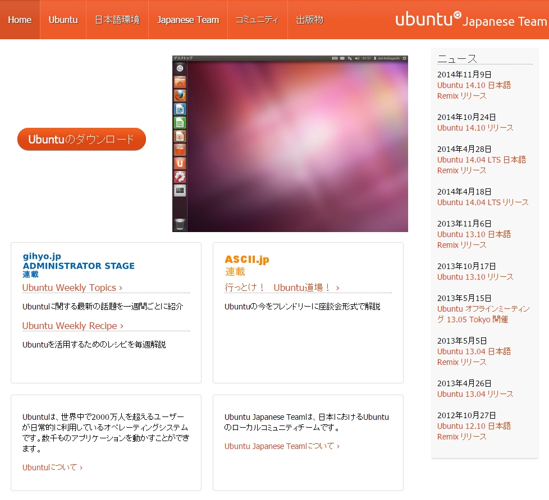Click the 2012年10月27日 news date
The width and height of the screenshot is (549, 500).
(466, 415)
